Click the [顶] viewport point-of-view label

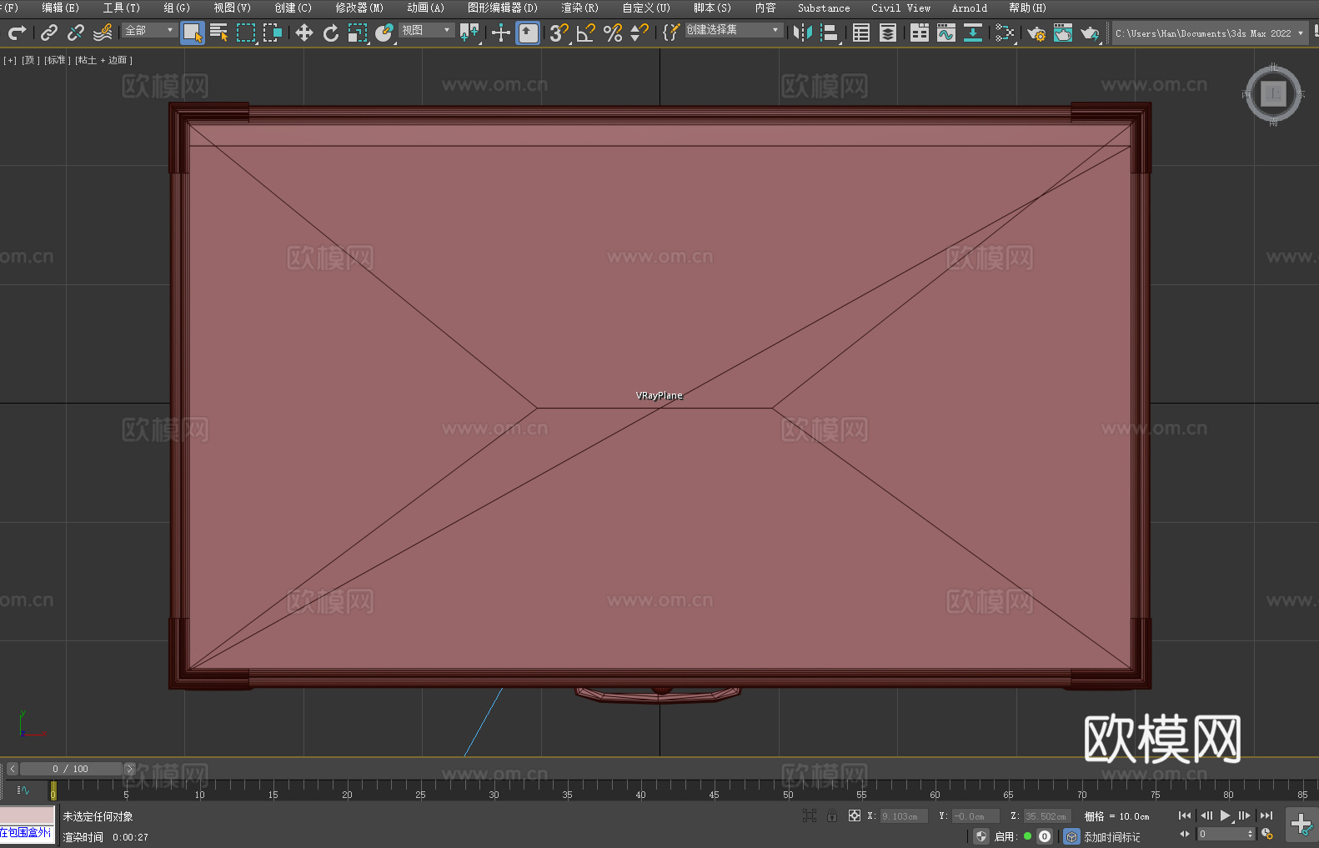[30, 60]
